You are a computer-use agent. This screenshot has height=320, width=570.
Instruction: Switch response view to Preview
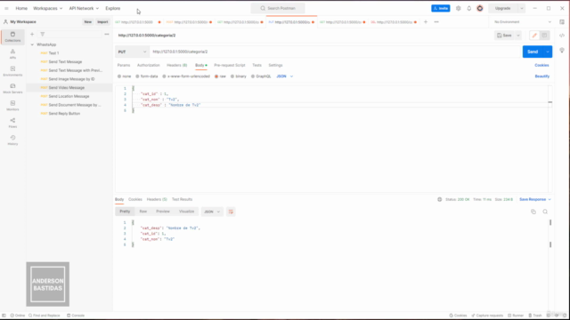(x=163, y=212)
